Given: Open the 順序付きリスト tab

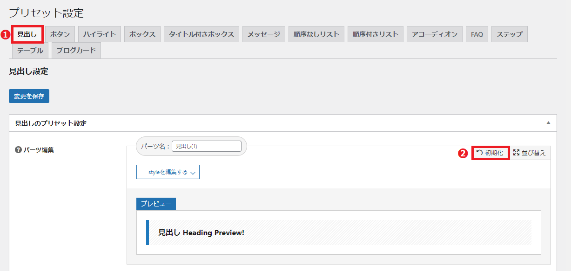Looking at the screenshot, I should 375,34.
